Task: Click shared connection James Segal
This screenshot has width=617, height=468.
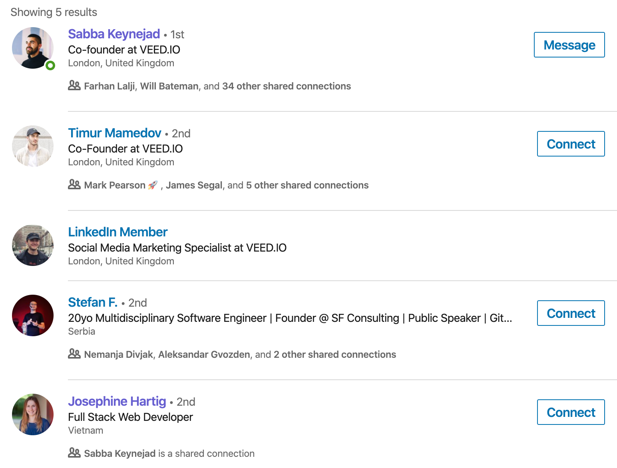Action: tap(194, 185)
